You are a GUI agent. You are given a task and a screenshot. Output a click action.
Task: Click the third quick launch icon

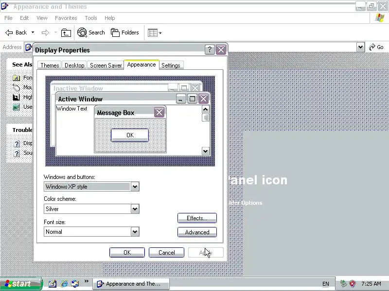(x=75, y=284)
